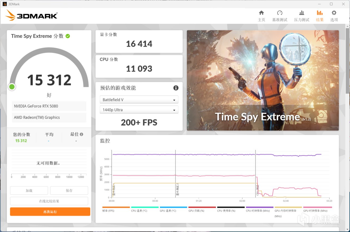This screenshot has height=232, width=350.
Task: Click the 显卡分数 label
Action: coord(108,34)
